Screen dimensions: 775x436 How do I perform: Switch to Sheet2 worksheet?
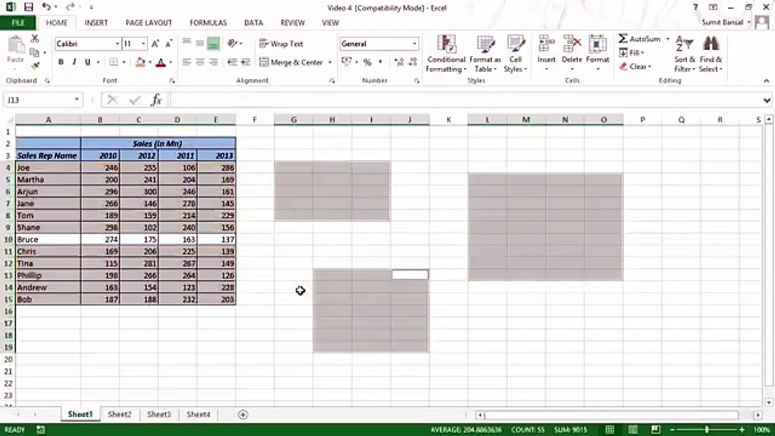(119, 414)
